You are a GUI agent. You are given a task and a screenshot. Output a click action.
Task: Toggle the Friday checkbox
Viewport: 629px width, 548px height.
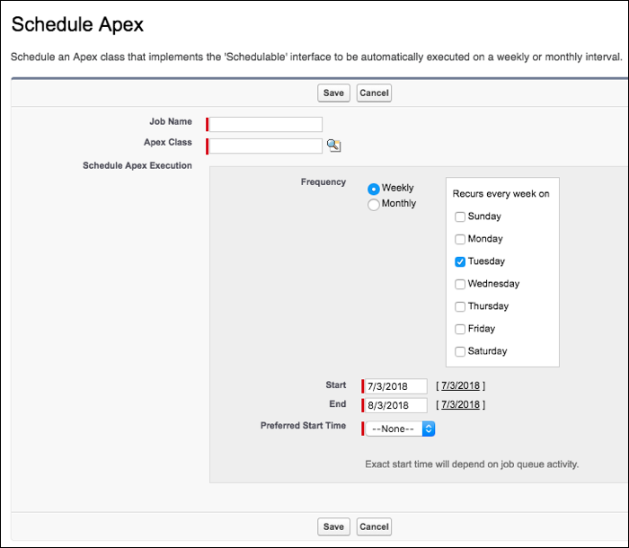(460, 329)
